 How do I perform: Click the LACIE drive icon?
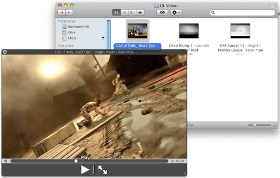click(64, 38)
